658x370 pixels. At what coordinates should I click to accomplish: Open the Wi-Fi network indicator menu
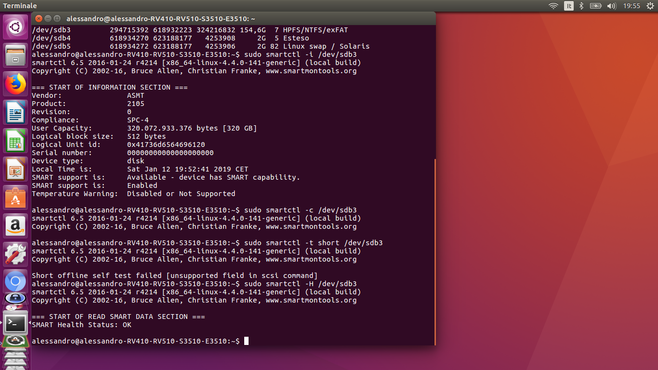[x=553, y=6]
